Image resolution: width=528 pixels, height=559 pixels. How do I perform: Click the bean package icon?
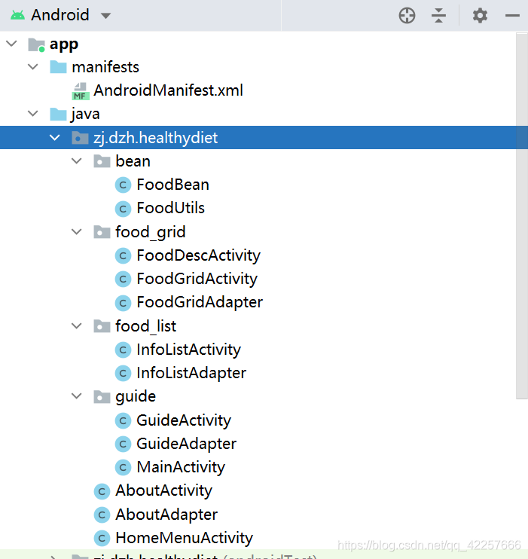tap(102, 161)
